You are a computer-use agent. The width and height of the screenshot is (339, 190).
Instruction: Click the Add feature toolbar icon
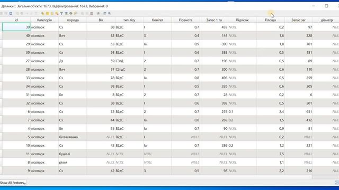tap(17, 13)
